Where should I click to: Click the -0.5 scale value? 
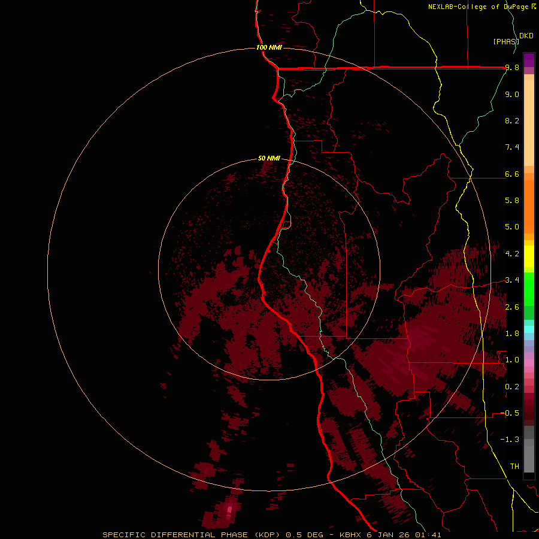(510, 413)
